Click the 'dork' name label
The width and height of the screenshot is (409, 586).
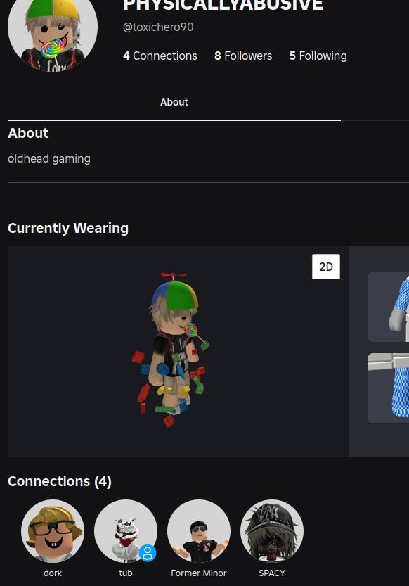pyautogui.click(x=53, y=573)
